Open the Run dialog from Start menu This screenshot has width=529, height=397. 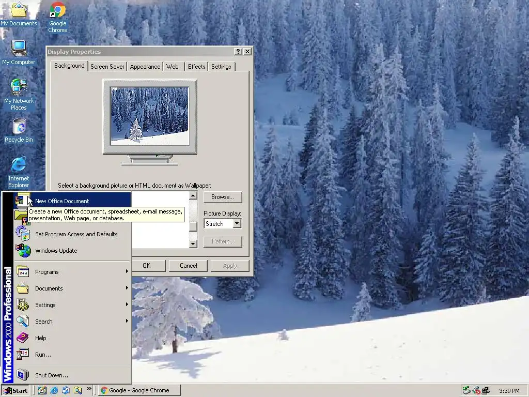pyautogui.click(x=72, y=355)
